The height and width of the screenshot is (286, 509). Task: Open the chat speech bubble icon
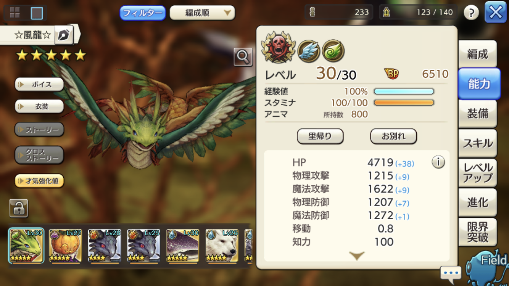point(451,273)
